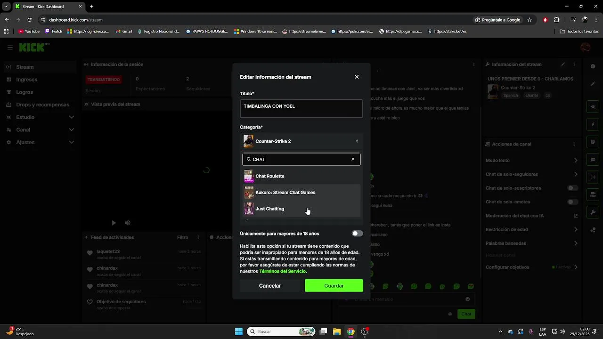
Task: Click Pregúntale a Google button
Action: 497,20
